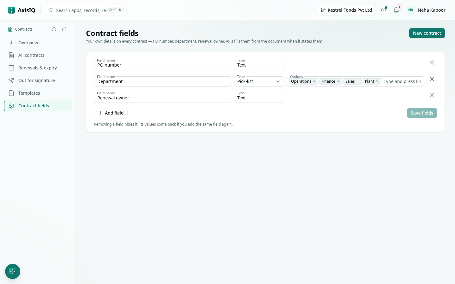The image size is (455, 284).
Task: Open Type dropdown for Renewal owner
Action: click(x=259, y=98)
